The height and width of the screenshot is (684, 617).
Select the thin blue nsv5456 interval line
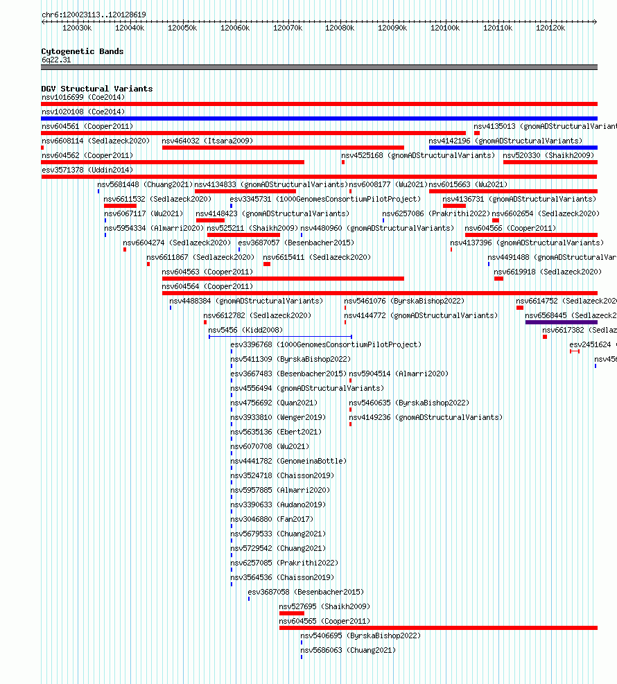click(280, 336)
